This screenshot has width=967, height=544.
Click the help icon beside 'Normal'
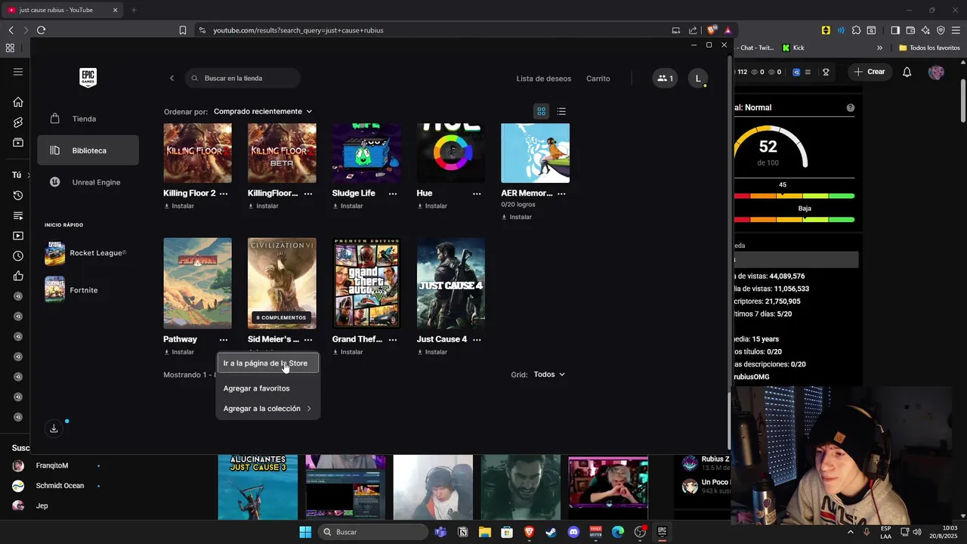[850, 108]
